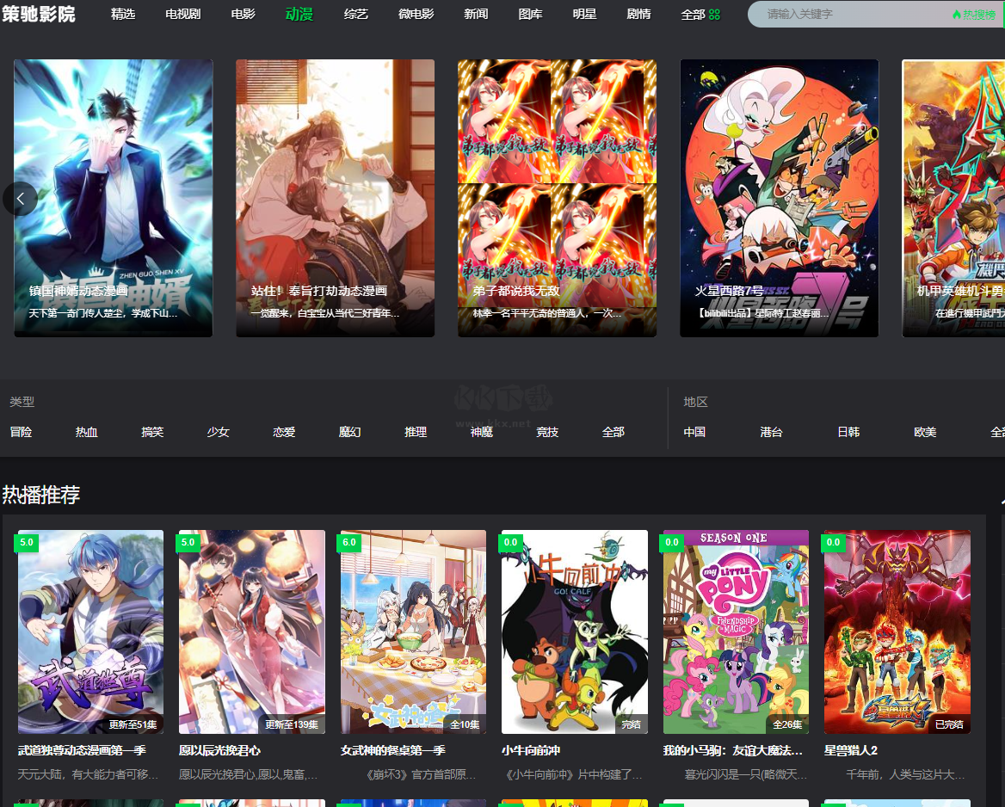Click the 女武神的餐桌第一季 title link
The width and height of the screenshot is (1005, 807).
(x=393, y=750)
